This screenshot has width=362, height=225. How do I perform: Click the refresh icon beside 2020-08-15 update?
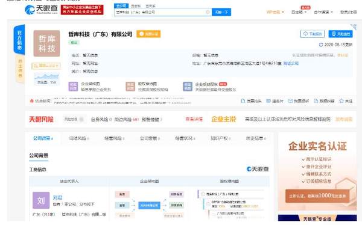[321, 45]
